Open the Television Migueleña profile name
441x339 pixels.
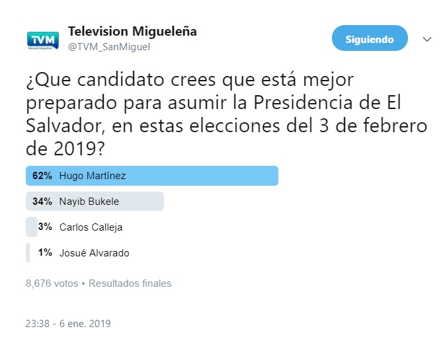pyautogui.click(x=132, y=31)
